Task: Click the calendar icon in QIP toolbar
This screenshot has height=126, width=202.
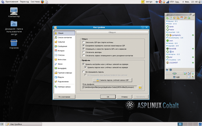Action: point(182,18)
